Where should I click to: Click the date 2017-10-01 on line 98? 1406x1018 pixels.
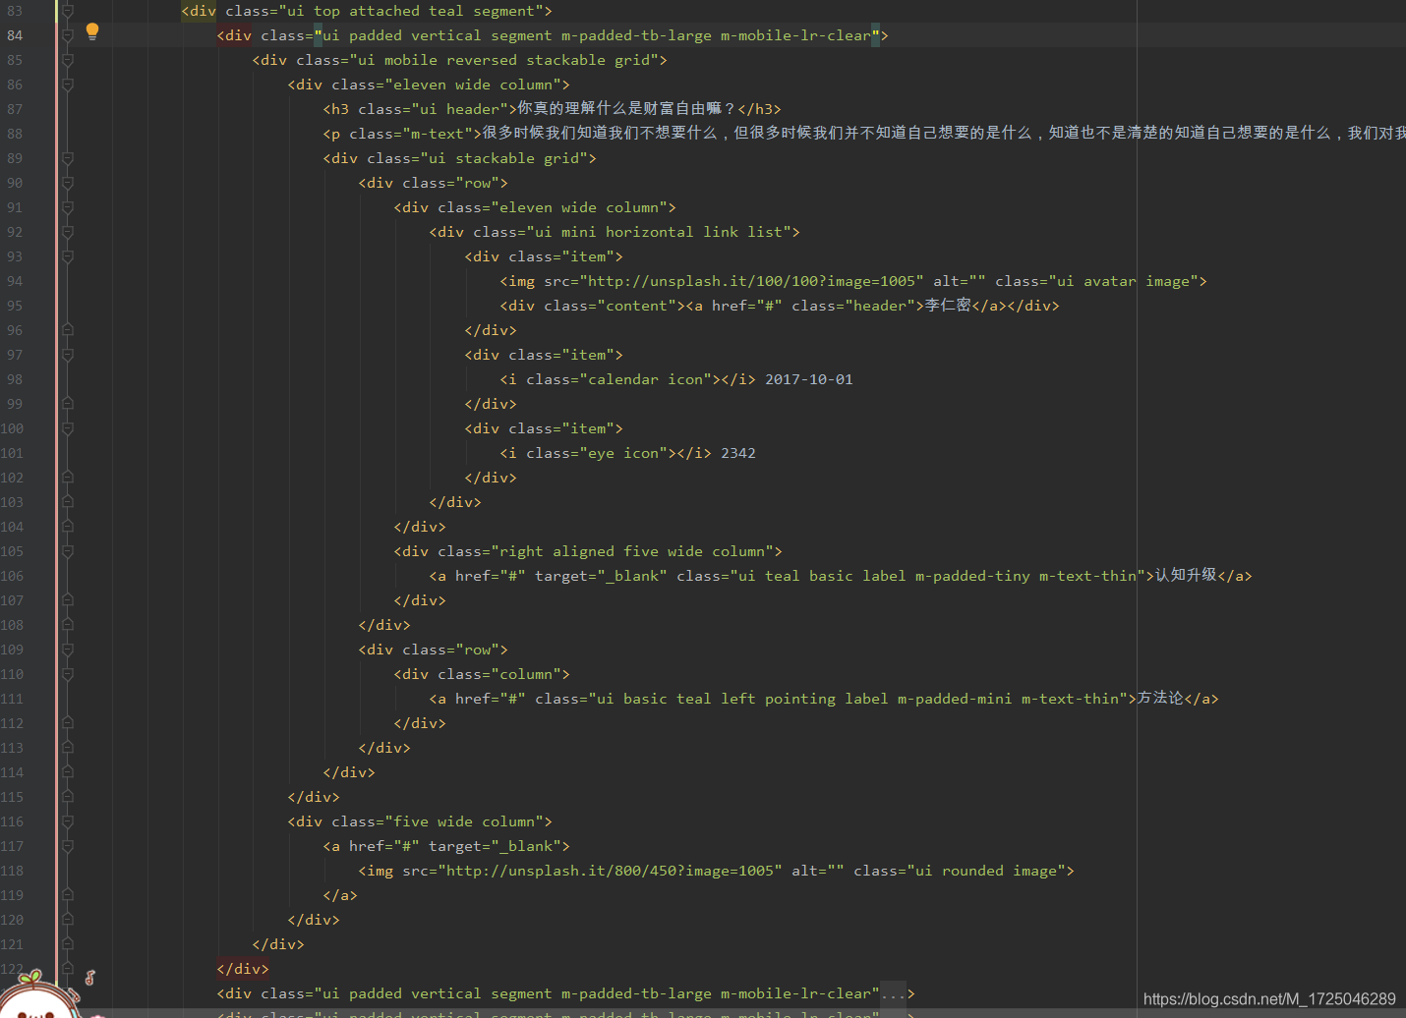[x=809, y=379]
